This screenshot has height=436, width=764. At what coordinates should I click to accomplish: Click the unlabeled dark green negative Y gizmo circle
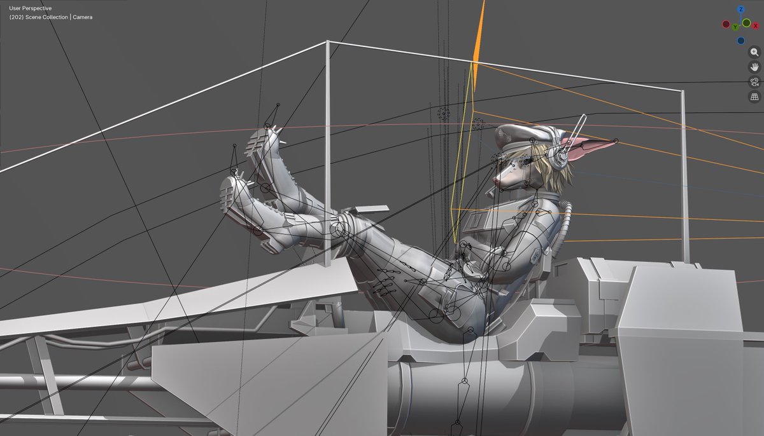[x=746, y=23]
